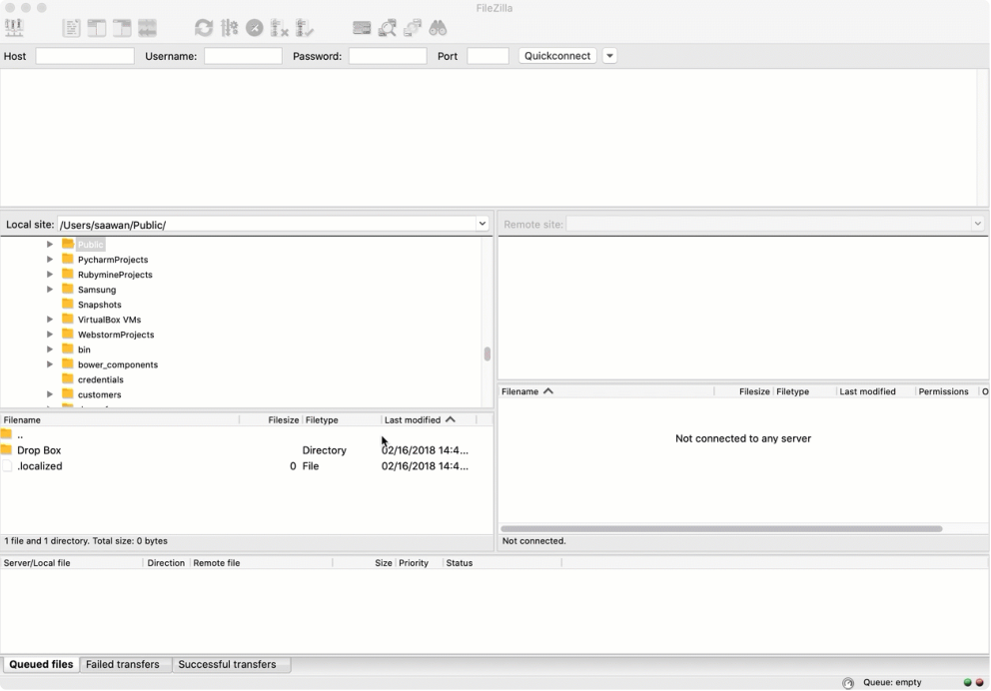Screen dimensions: 991x691
Task: Switch to the Successful transfers tab
Action: tap(227, 664)
